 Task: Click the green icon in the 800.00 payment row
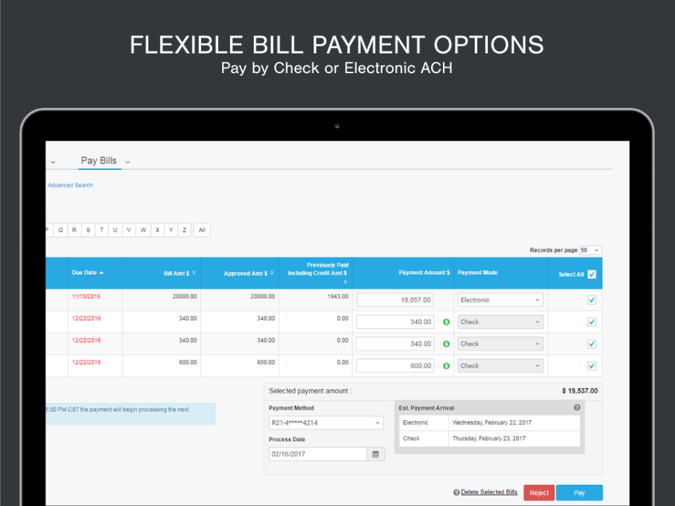pos(446,365)
